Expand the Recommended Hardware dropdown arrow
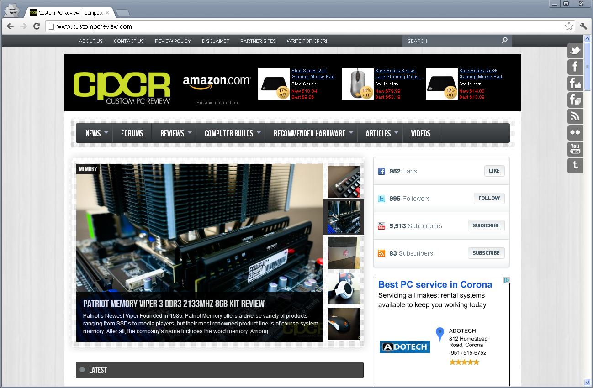Screen dimensions: 593x388 point(351,133)
